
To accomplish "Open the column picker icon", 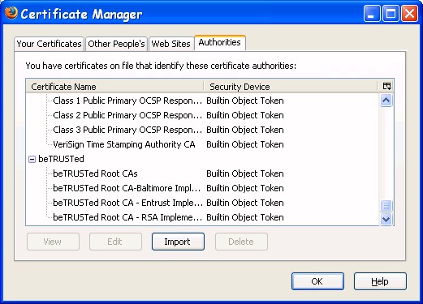I will [386, 87].
